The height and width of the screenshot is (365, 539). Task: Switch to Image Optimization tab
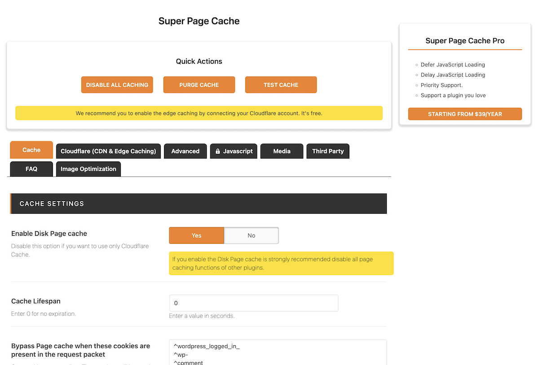(88, 169)
